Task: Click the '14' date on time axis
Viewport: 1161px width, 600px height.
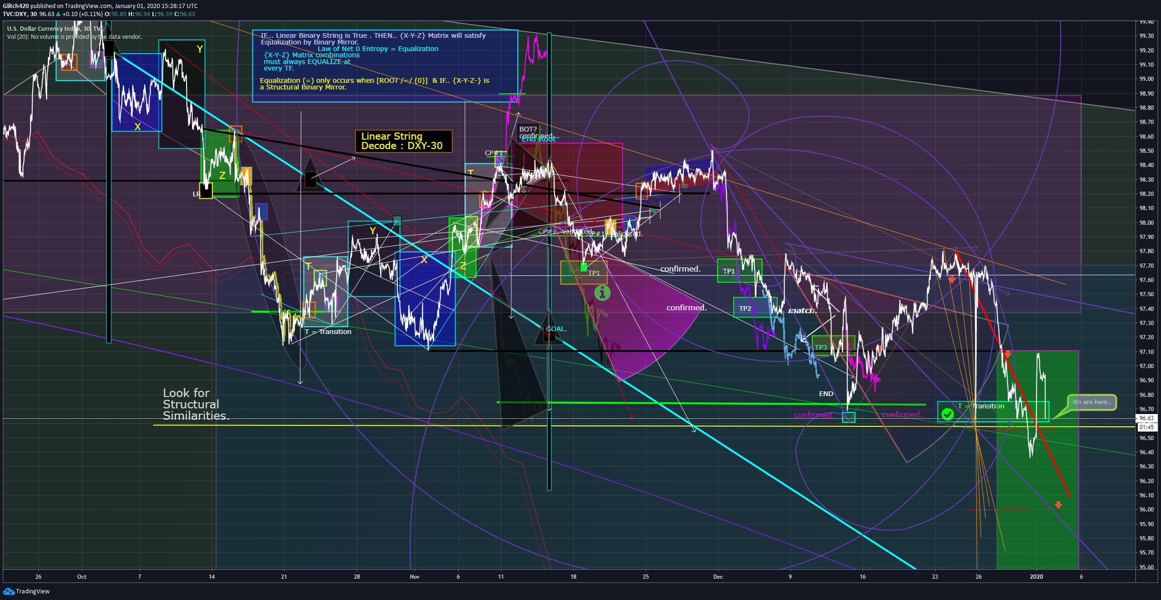Action: pos(212,576)
